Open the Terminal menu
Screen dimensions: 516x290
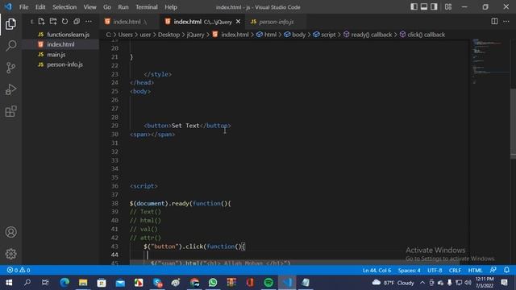[x=147, y=7]
